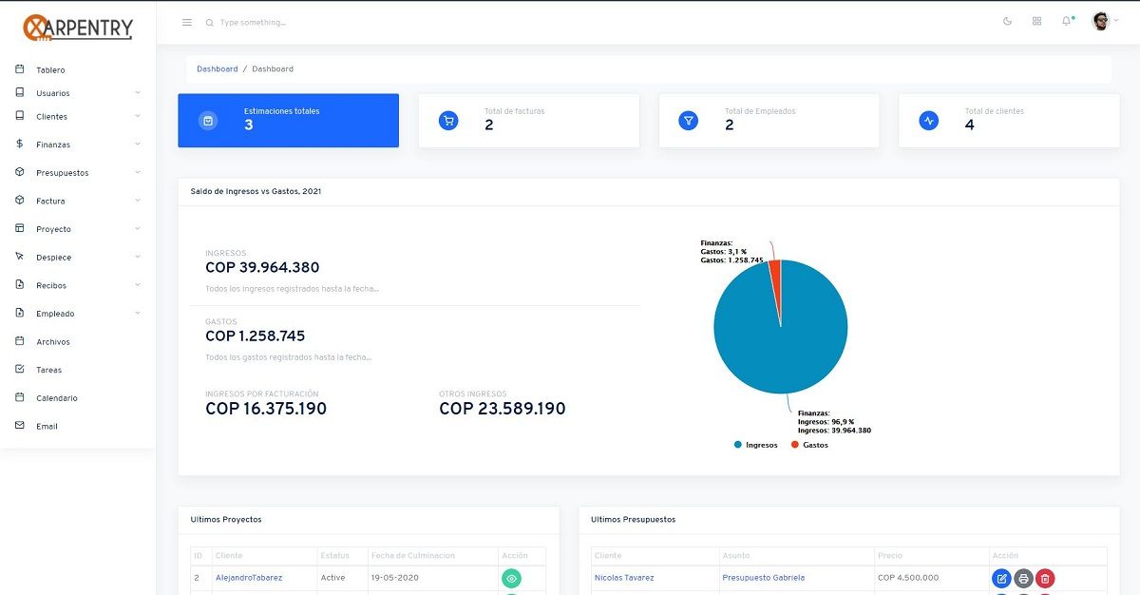Toggle the Ingresos legend item

pos(756,445)
